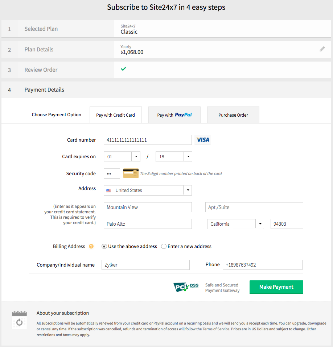Click the subscription calendar renewal icon
333x347 pixels.
pyautogui.click(x=20, y=320)
